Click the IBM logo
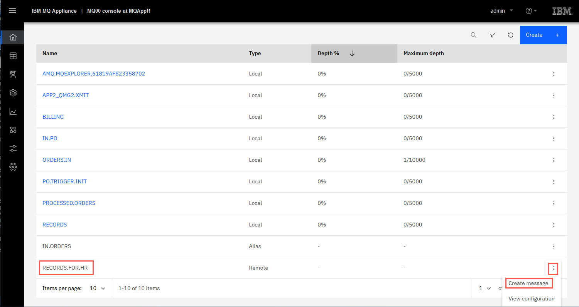This screenshot has width=579, height=307. (562, 11)
